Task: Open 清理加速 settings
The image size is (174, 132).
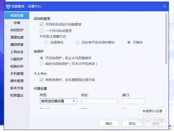Action: click(17, 37)
